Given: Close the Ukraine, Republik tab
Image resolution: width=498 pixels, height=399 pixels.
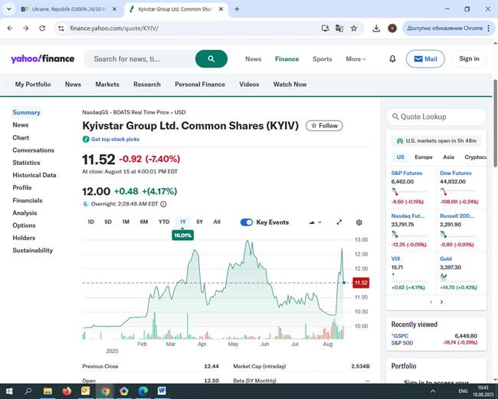Looking at the screenshot, I should coord(115,9).
